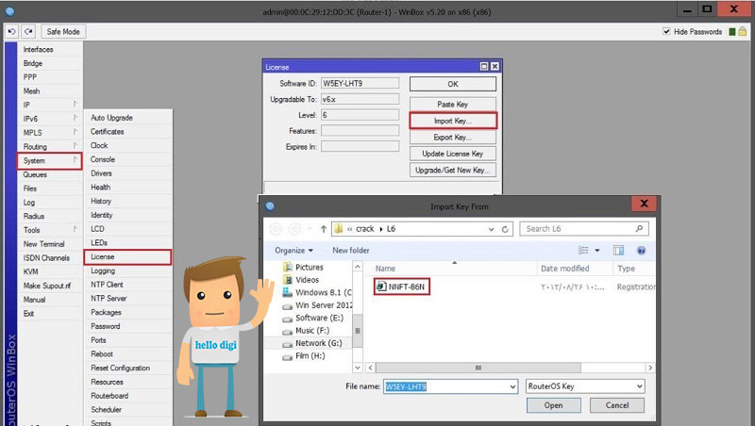This screenshot has height=426, width=755.
Task: Toggle the Hide Passwords checkbox
Action: [666, 31]
